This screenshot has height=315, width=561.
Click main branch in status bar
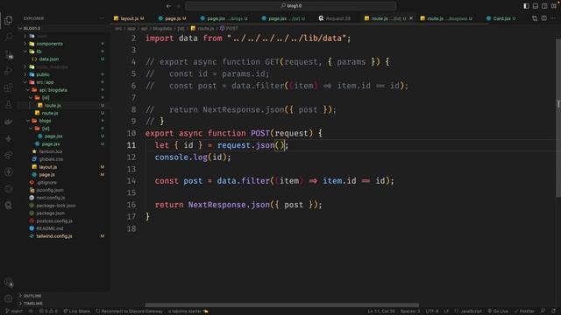(x=14, y=311)
